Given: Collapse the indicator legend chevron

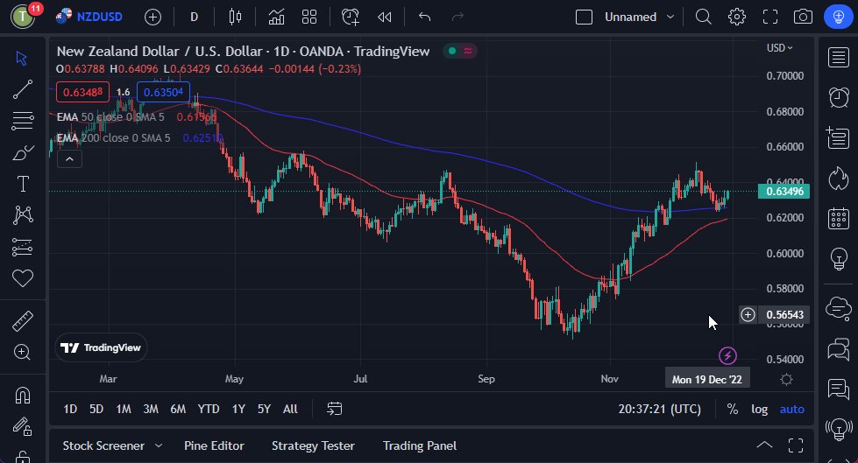Looking at the screenshot, I should tap(69, 158).
